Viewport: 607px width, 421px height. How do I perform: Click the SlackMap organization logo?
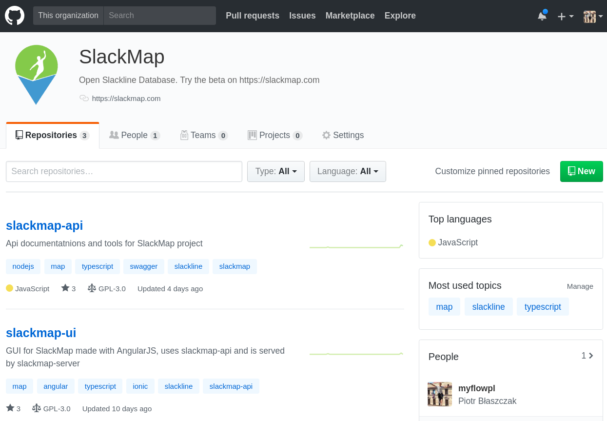click(x=37, y=75)
